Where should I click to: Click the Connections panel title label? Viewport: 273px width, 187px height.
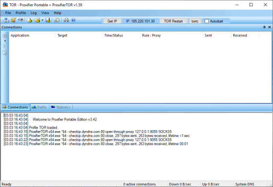(12, 27)
